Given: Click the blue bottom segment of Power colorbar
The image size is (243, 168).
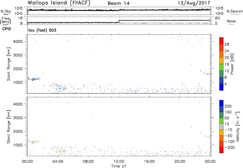Looking at the screenshot, I should coord(221,87).
